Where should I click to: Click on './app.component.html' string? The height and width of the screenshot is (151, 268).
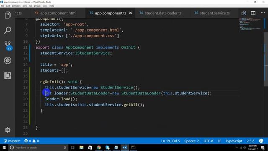[96, 30]
